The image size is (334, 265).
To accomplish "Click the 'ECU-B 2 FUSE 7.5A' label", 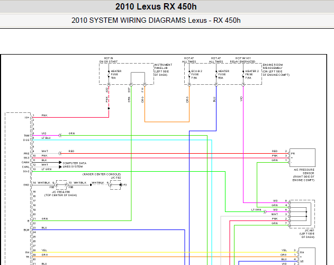I will [196, 74].
